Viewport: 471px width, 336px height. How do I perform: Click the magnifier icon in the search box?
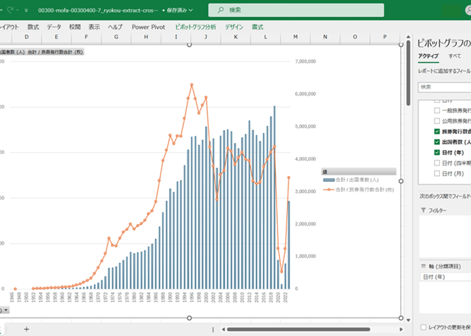(221, 10)
